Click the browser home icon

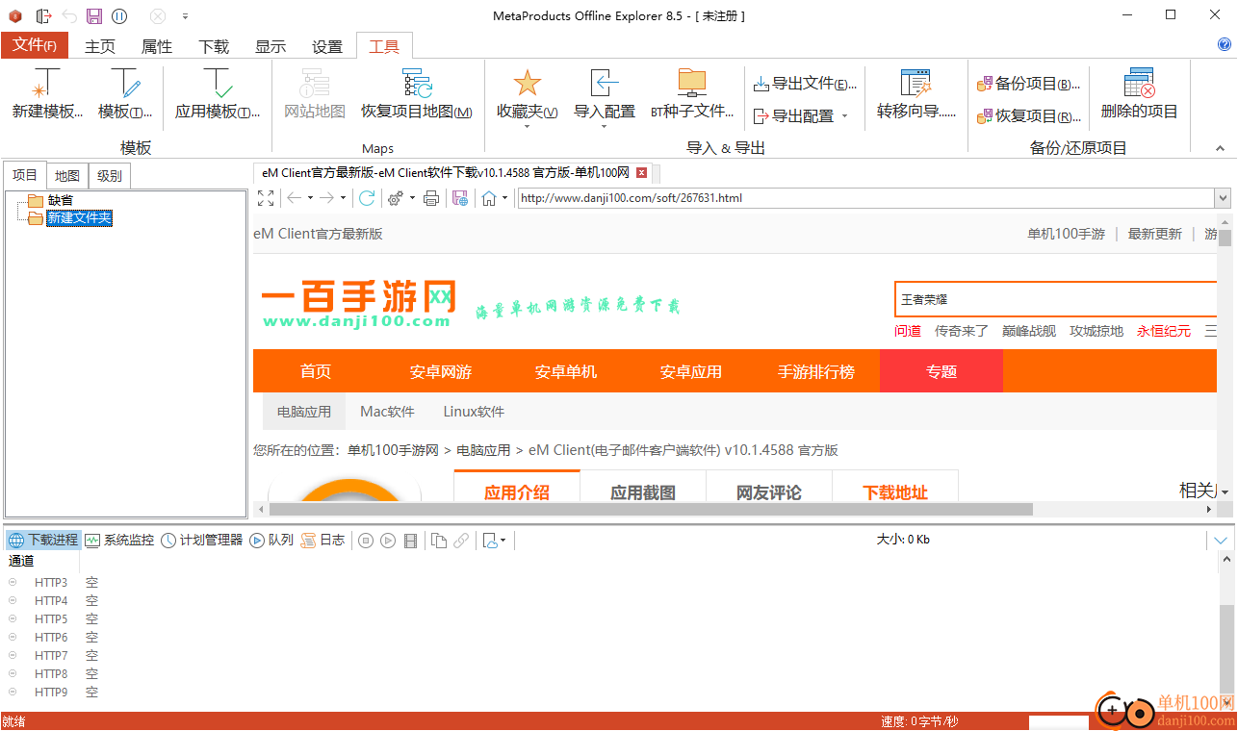pyautogui.click(x=489, y=198)
